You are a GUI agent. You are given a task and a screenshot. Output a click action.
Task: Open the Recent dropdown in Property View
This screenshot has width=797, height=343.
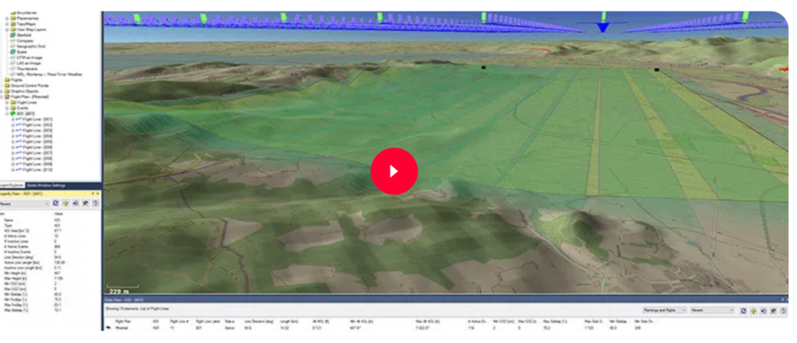25,203
